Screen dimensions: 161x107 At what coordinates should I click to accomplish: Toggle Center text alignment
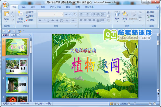85,20
